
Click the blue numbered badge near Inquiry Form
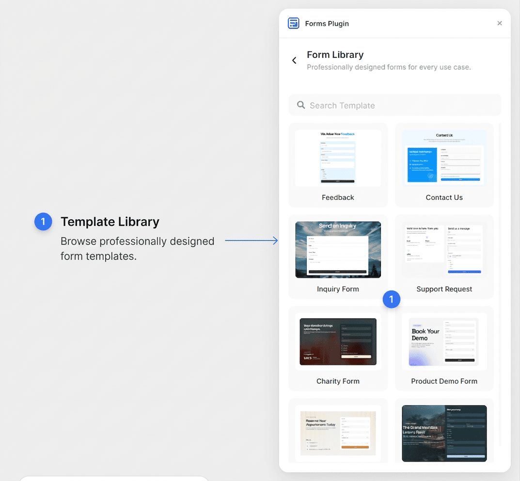(392, 300)
